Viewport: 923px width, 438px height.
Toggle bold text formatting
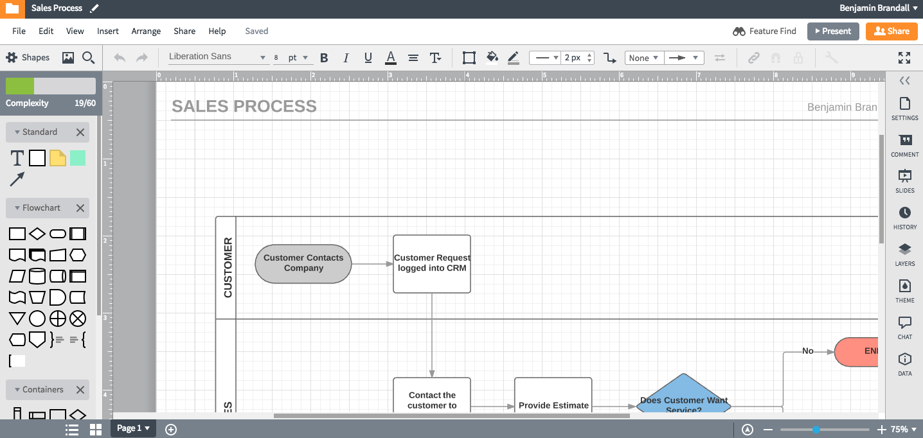click(x=324, y=58)
